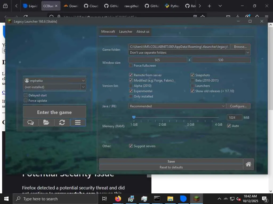This screenshot has width=273, height=204.
Task: Click the blue LiquidBounce taskbar icon
Action: (x=183, y=199)
